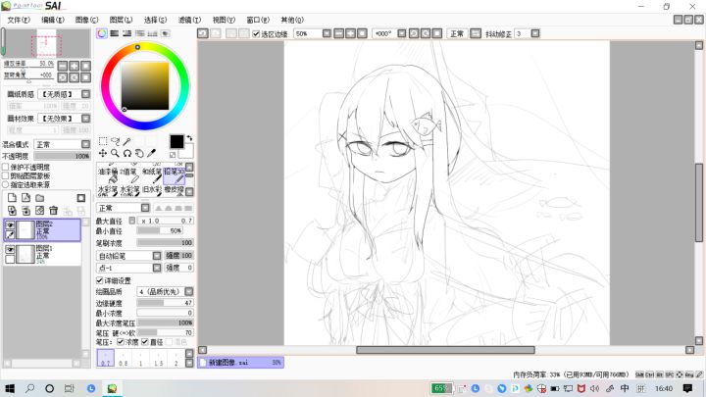Rotate canvas counterclockwise in toolbar
The width and height of the screenshot is (706, 397).
click(x=414, y=33)
